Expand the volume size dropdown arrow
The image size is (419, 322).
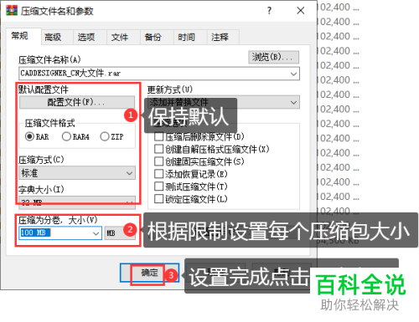point(96,233)
